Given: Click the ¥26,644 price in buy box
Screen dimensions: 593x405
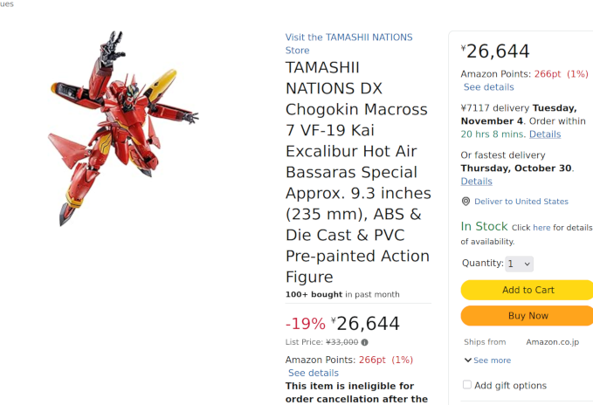Looking at the screenshot, I should pos(497,51).
